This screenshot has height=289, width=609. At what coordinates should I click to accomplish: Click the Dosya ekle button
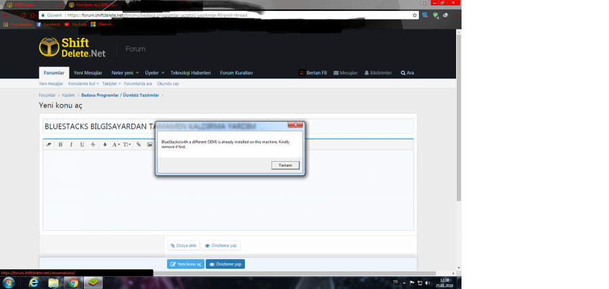pyautogui.click(x=183, y=246)
